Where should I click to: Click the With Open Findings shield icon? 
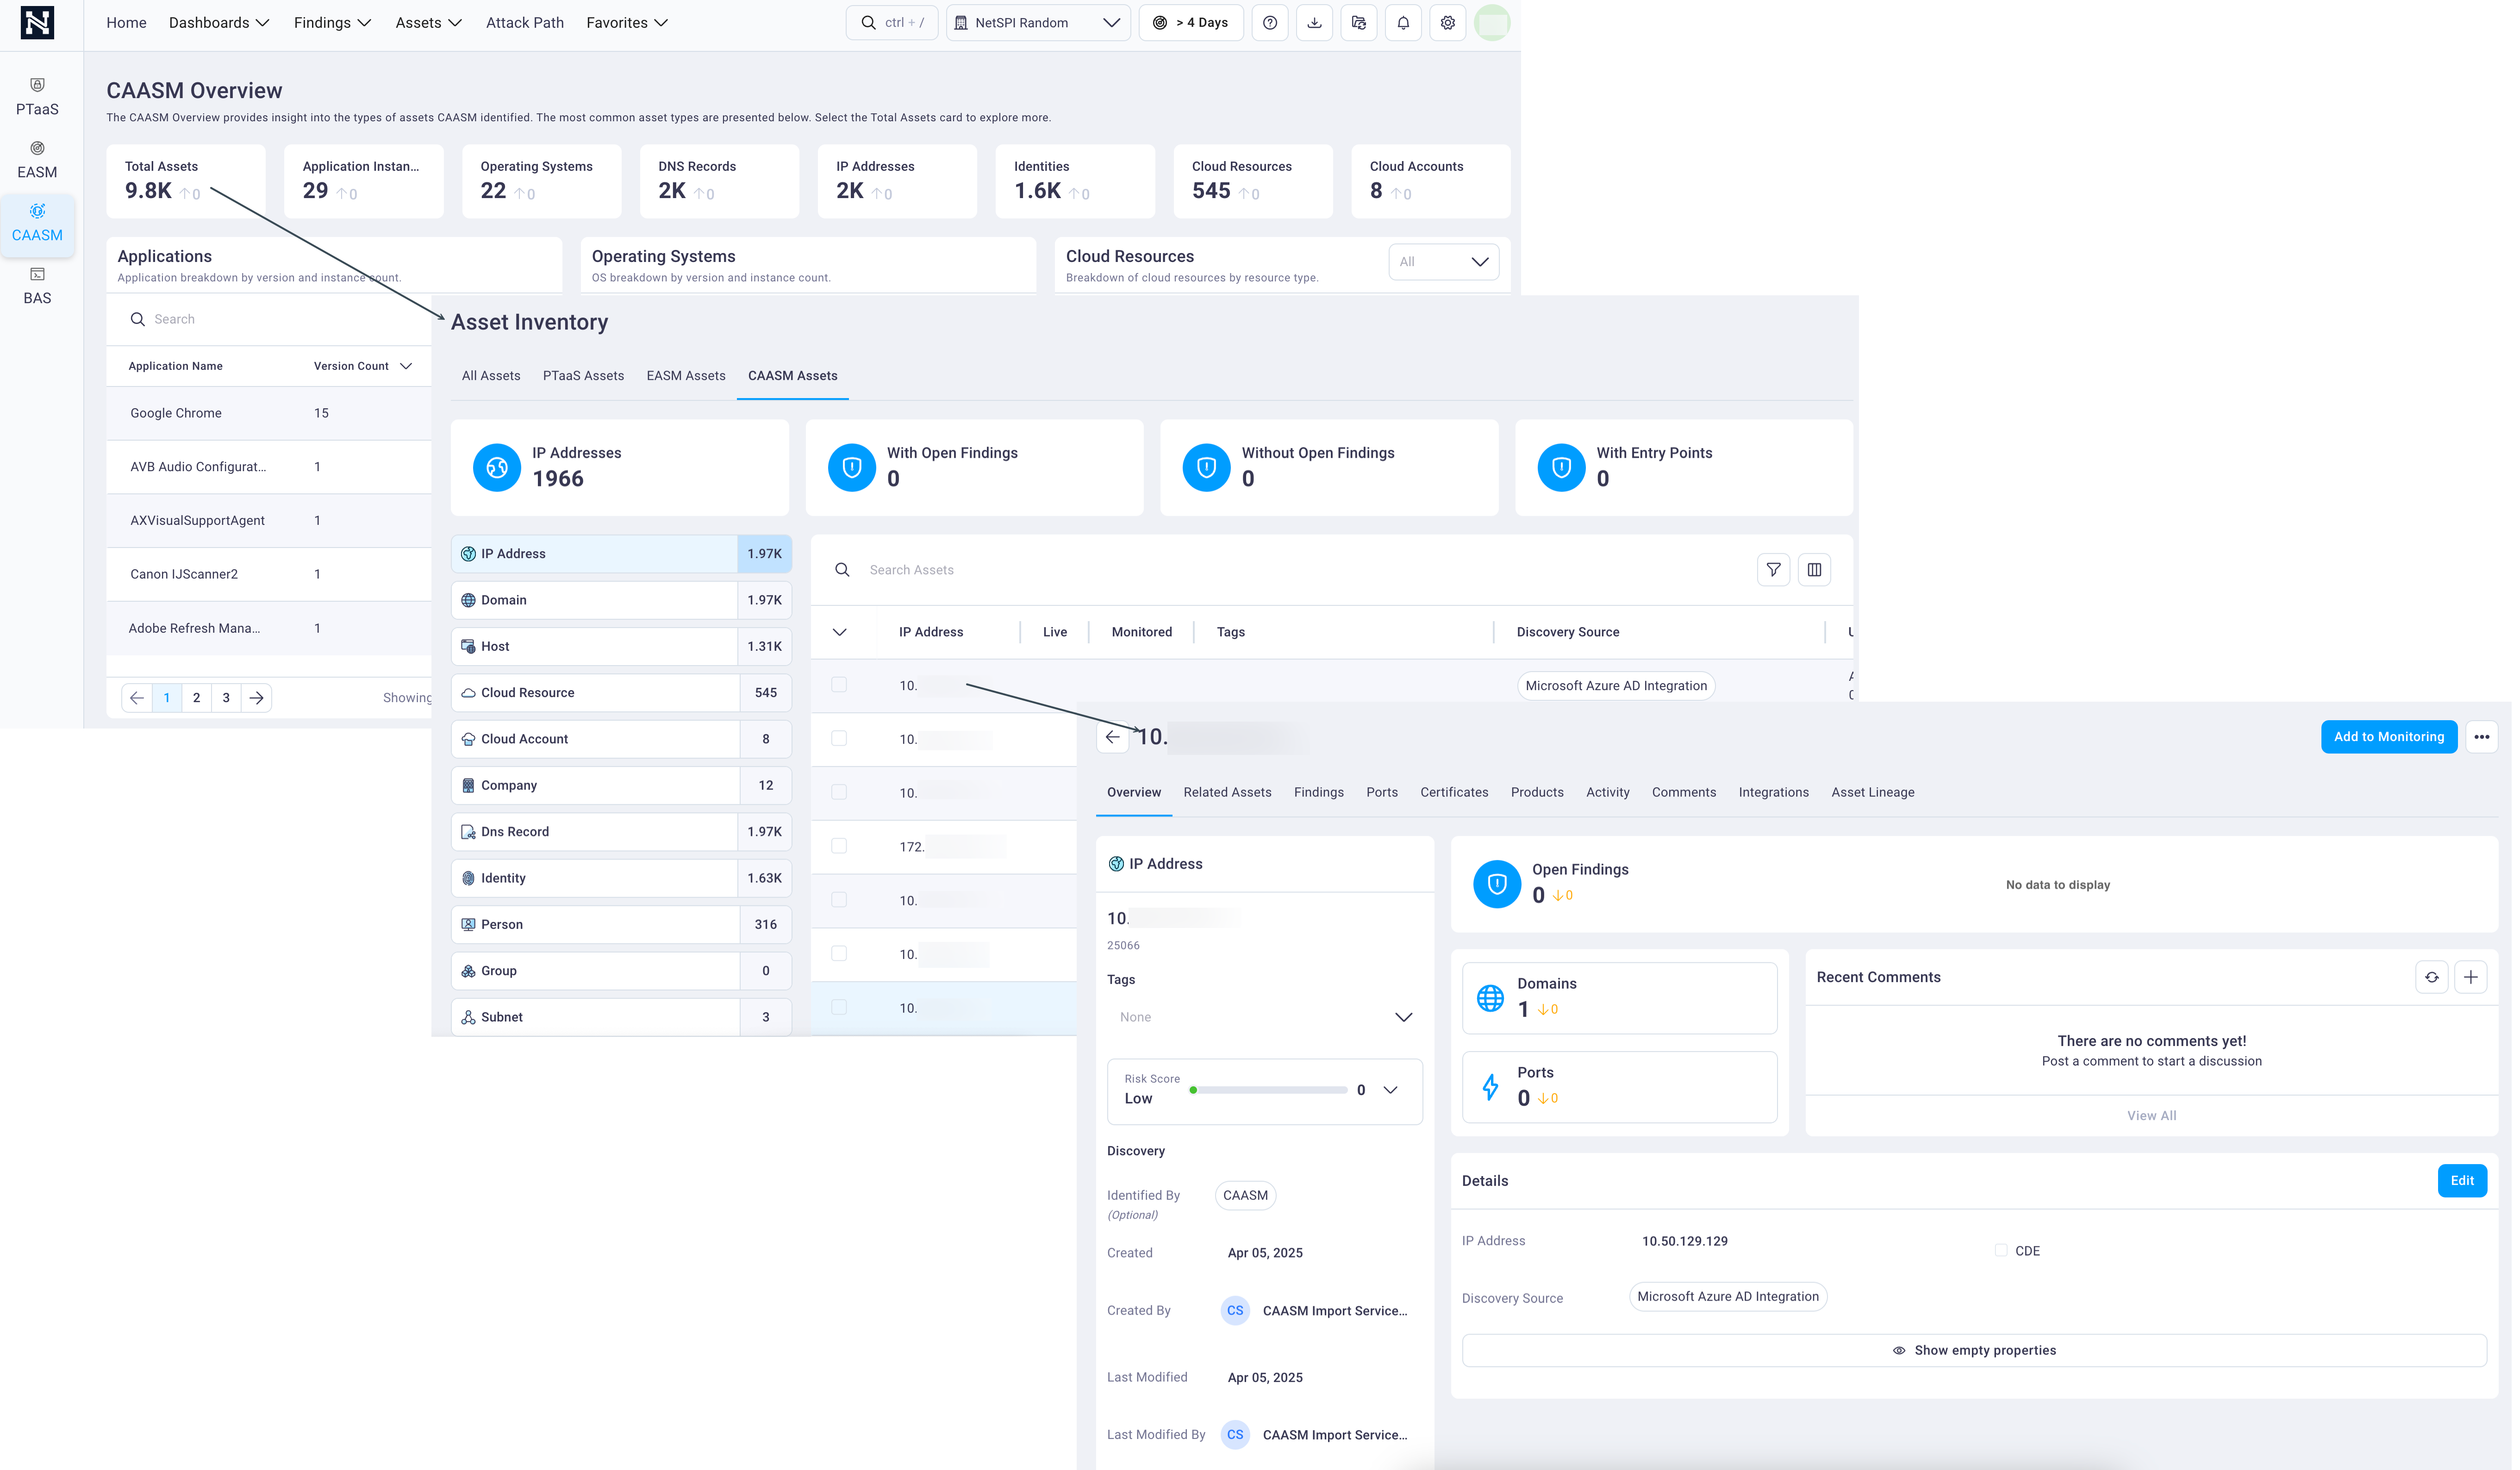coord(852,467)
